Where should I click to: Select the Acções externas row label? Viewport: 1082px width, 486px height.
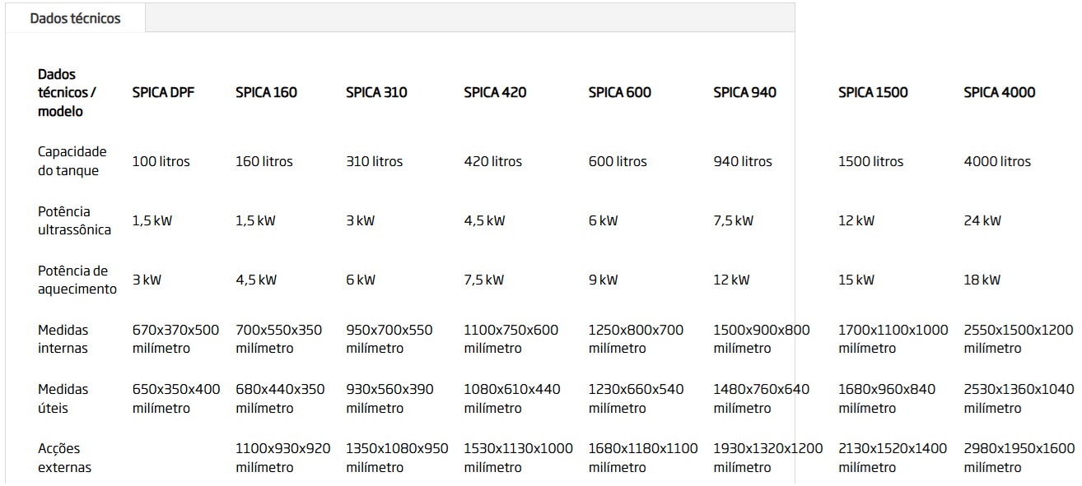pos(64,458)
